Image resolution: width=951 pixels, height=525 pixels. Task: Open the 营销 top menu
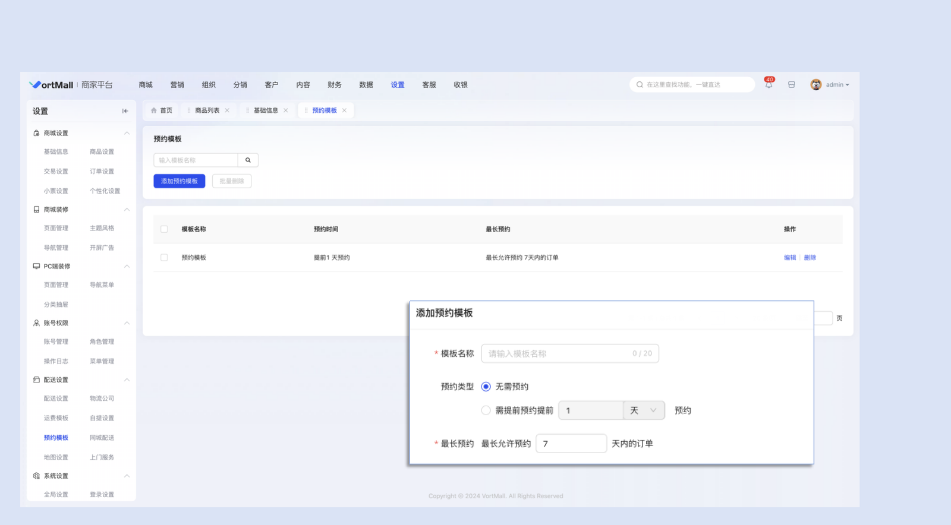(177, 85)
